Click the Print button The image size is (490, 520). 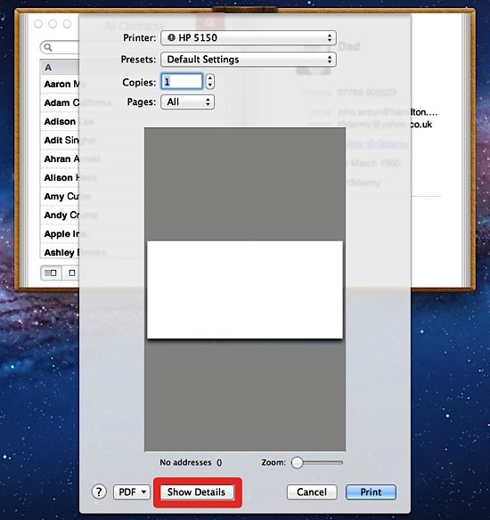click(x=371, y=492)
